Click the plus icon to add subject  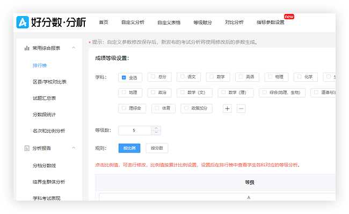tap(227, 109)
